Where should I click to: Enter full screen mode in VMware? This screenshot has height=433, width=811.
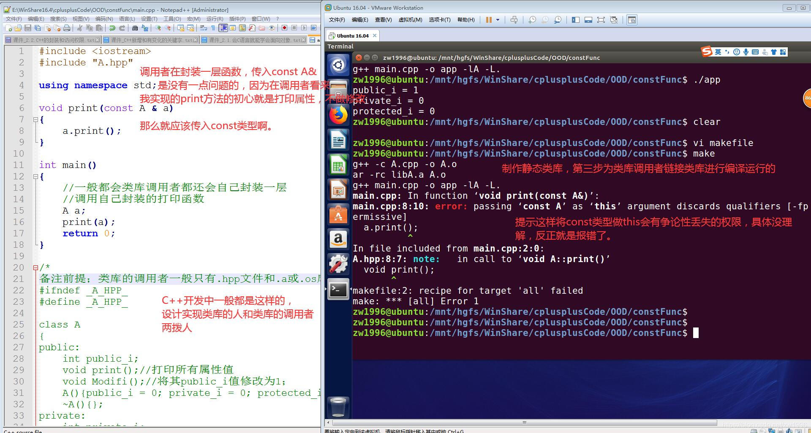(601, 20)
